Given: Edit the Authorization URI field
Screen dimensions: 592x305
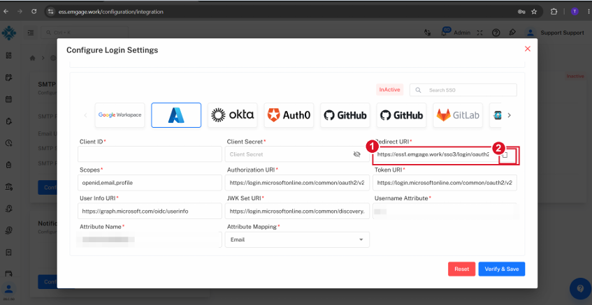Looking at the screenshot, I should [297, 183].
